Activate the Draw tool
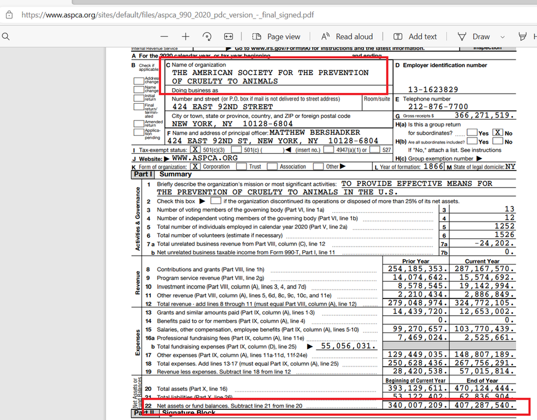The image size is (537, 420). (x=474, y=36)
